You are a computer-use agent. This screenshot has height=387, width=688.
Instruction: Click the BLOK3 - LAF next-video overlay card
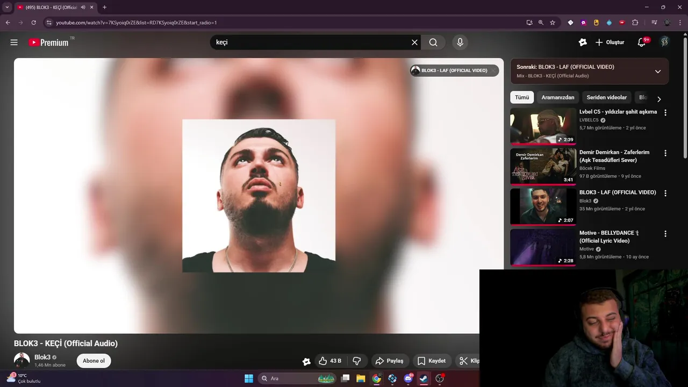click(x=454, y=70)
